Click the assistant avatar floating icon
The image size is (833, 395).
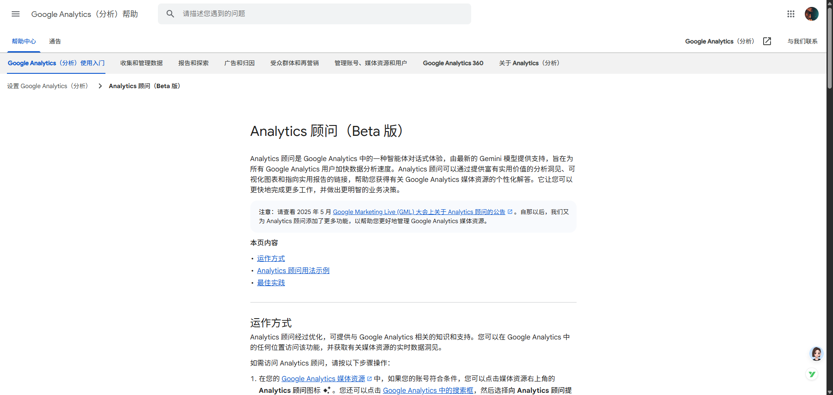point(816,354)
